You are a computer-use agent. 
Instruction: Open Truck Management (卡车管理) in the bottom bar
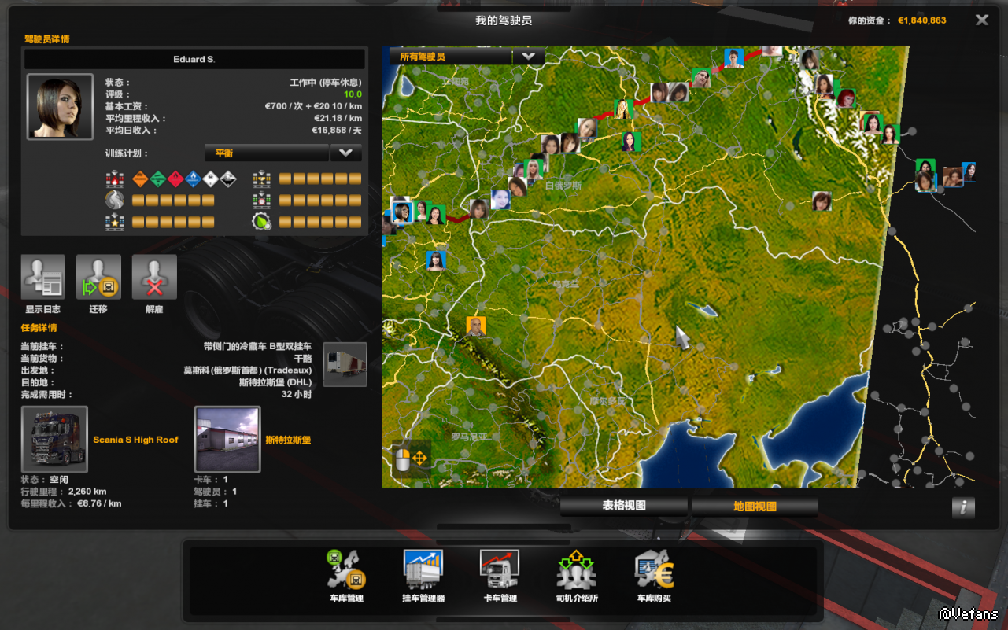[500, 569]
